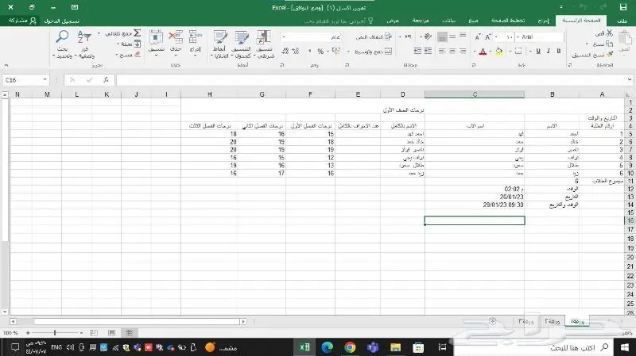The height and width of the screenshot is (356, 636).
Task: Open the fill color dropdown arrow
Action: (x=491, y=52)
